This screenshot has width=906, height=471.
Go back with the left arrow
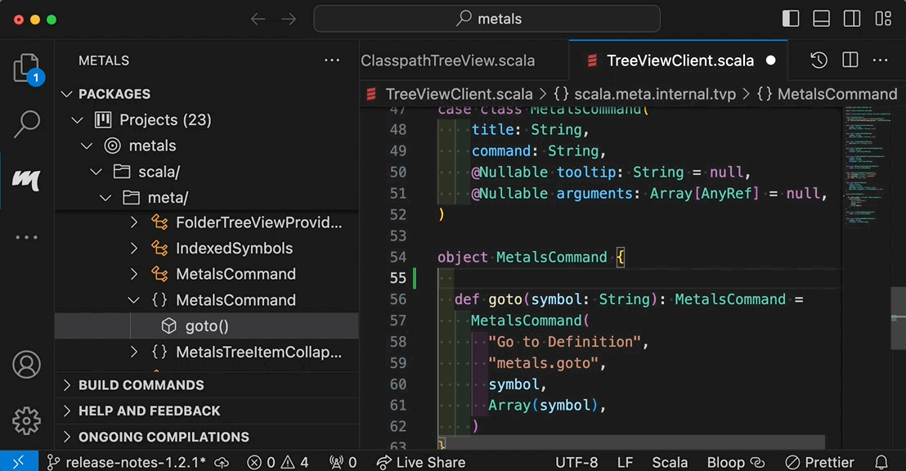[258, 19]
